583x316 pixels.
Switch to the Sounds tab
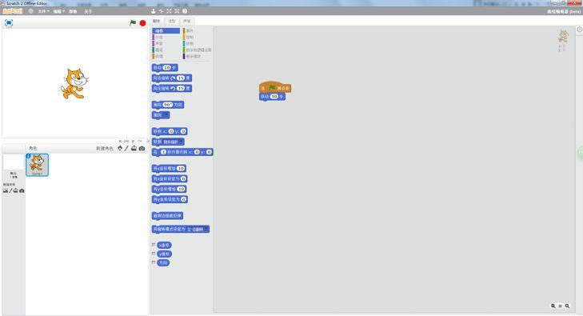pyautogui.click(x=187, y=21)
